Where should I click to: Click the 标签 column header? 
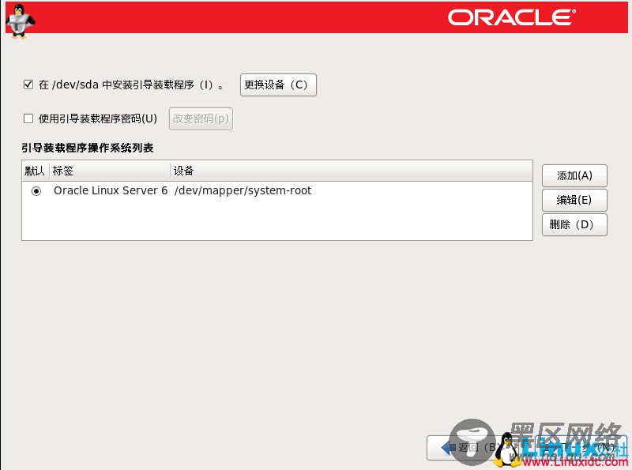coord(110,171)
